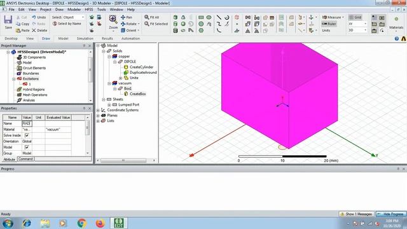The image size is (407, 229).
Task: Open Windows Explorer folder in taskbar
Action: (x=45, y=223)
